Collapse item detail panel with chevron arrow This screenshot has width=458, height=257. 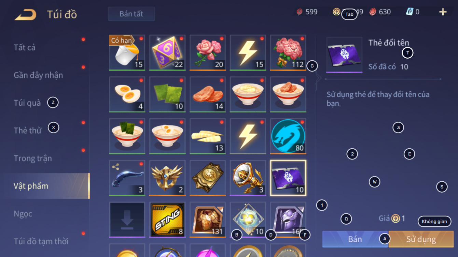pos(319,78)
